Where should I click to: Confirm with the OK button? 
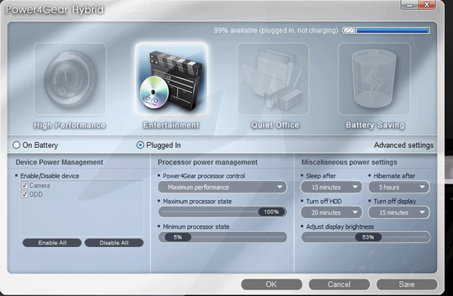point(272,285)
